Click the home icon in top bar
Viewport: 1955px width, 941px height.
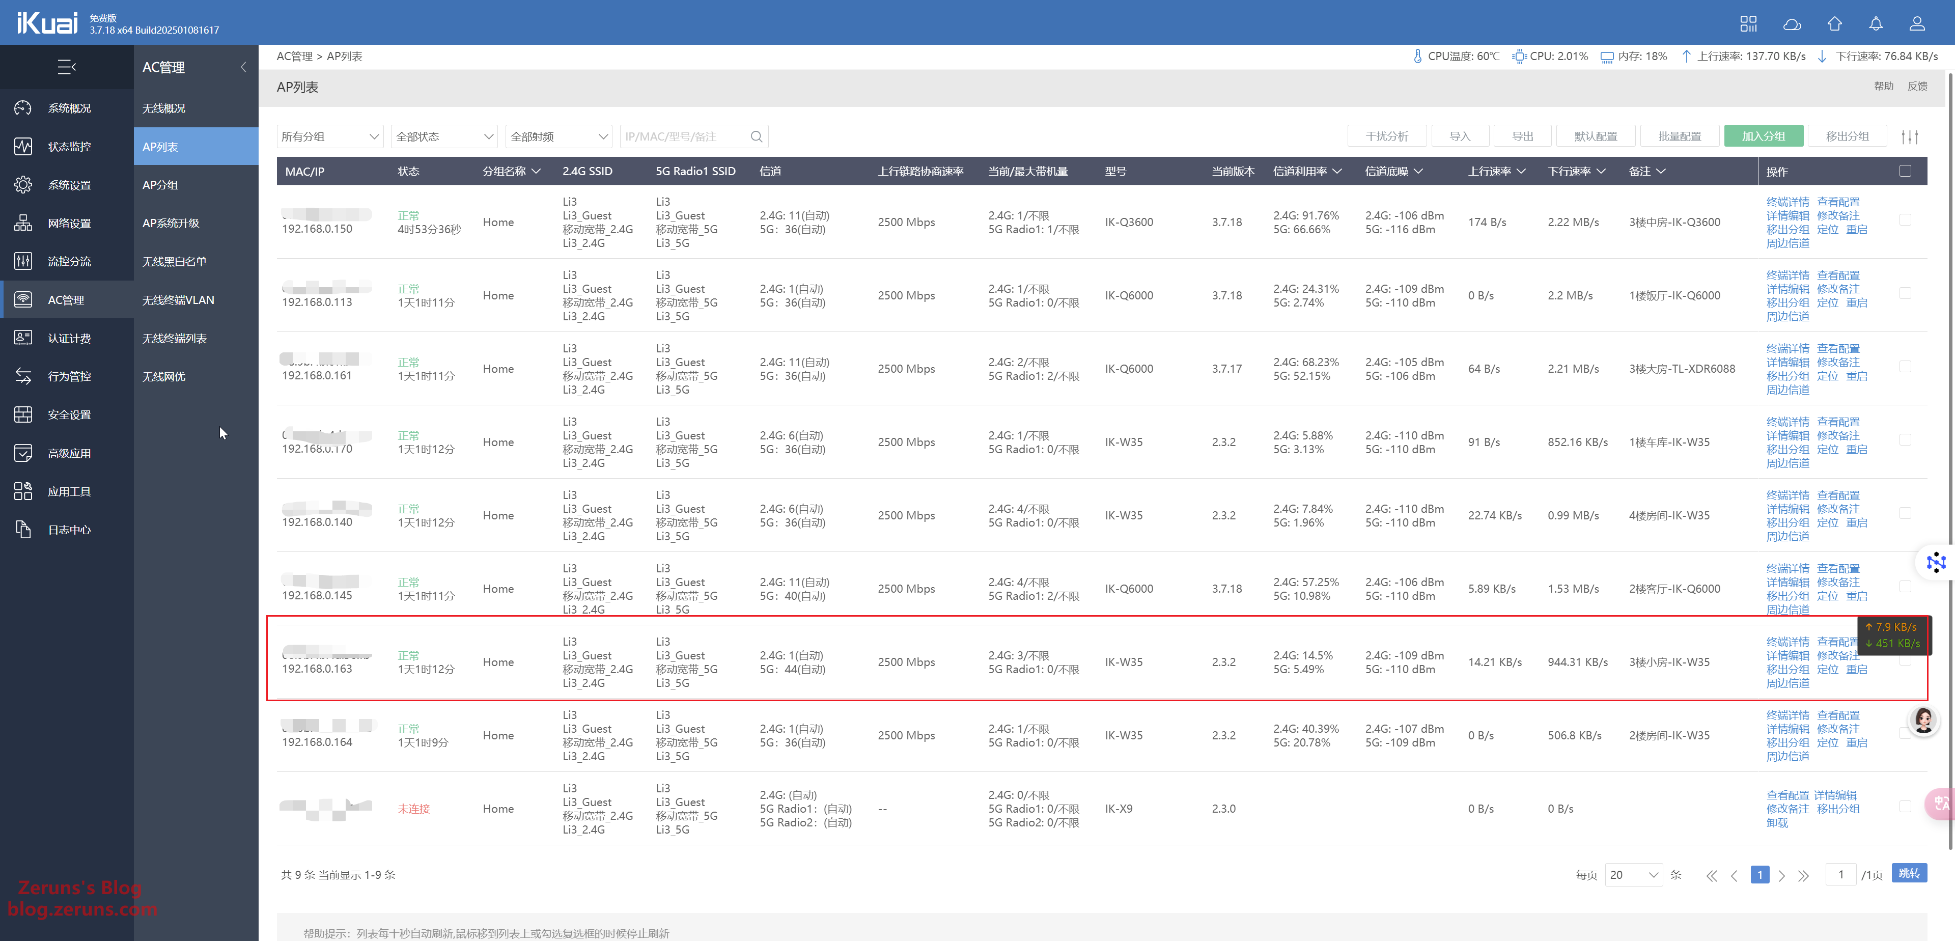1834,23
